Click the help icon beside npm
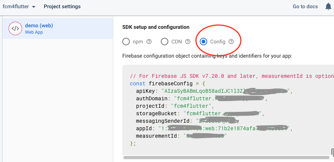This screenshot has height=162, width=334. (x=149, y=42)
